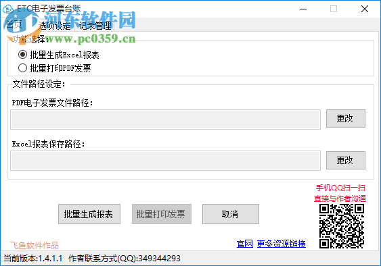Viewport: 381px width, 266px height.
Task: Click the 飞鱼软件作品 label
Action: pyautogui.click(x=35, y=245)
